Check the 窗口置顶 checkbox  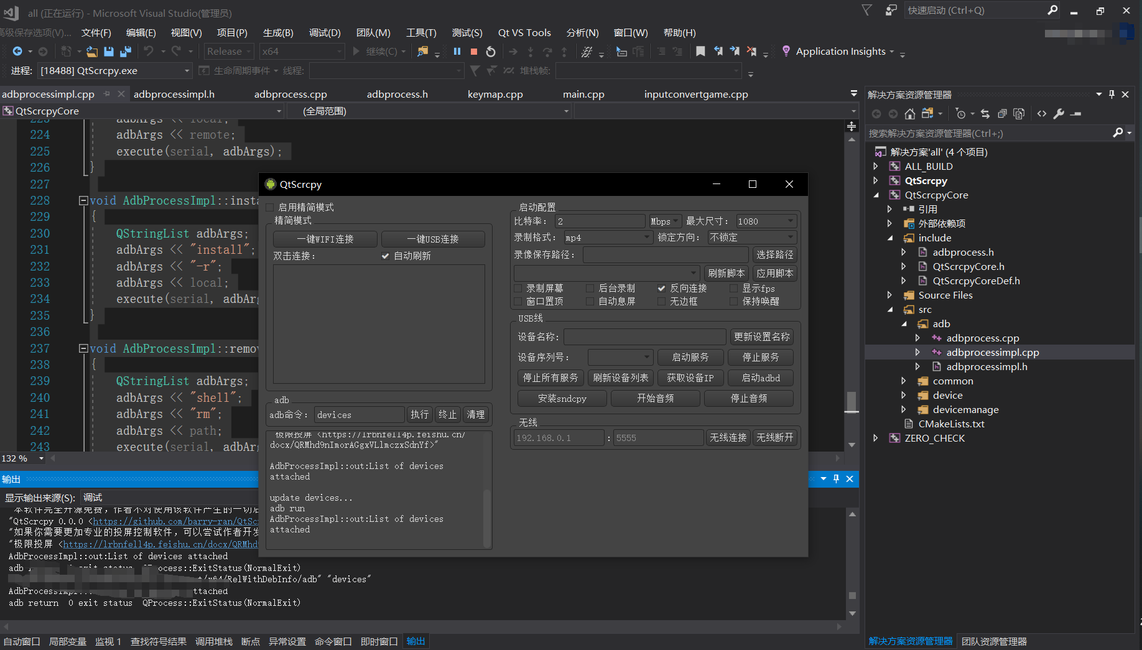click(518, 301)
